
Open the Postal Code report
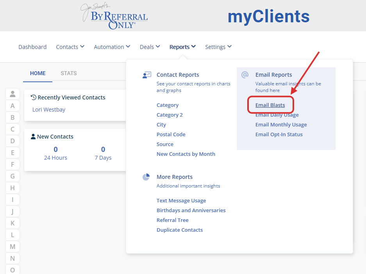(x=171, y=135)
